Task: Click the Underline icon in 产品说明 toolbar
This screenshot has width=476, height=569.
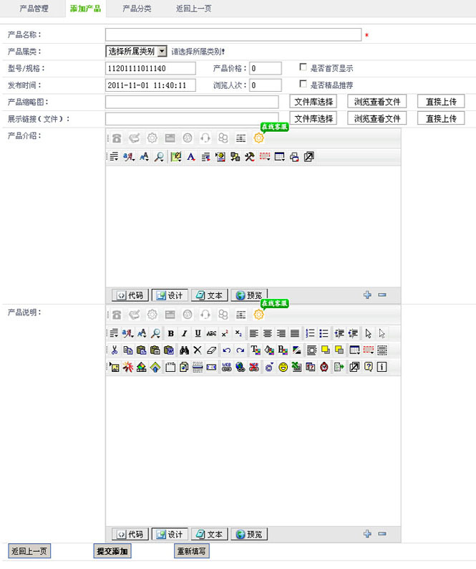Action: [x=198, y=333]
